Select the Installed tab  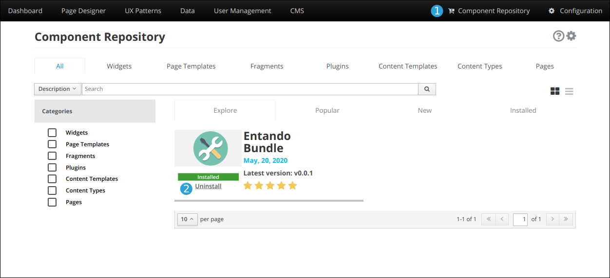(523, 110)
